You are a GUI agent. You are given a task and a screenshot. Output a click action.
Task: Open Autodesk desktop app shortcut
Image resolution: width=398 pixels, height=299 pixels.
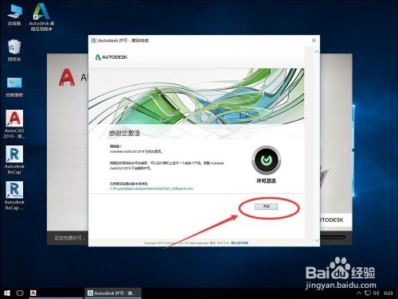click(41, 17)
